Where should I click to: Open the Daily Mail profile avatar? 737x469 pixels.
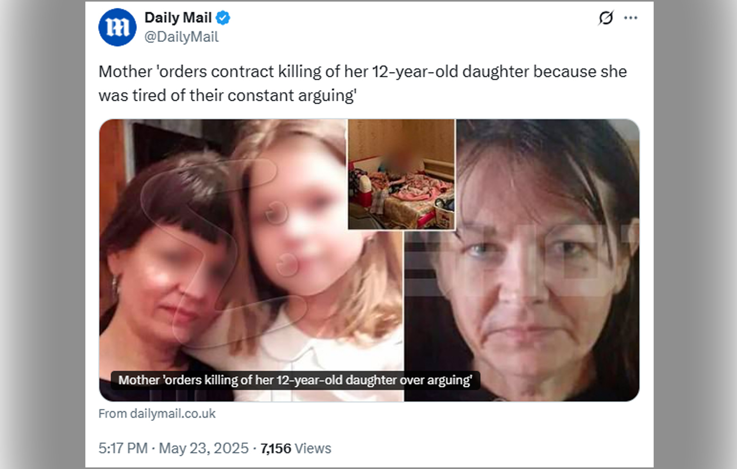pyautogui.click(x=118, y=27)
